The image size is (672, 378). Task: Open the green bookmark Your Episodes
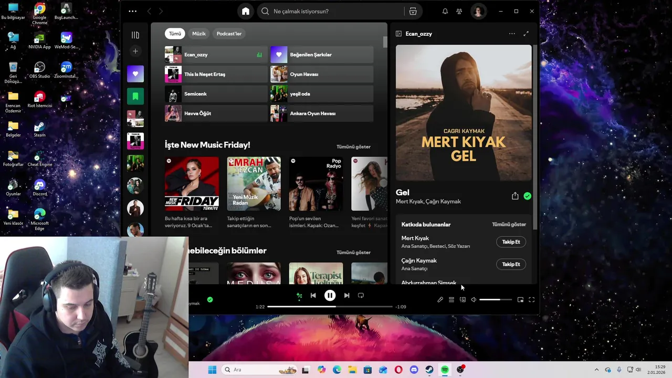(135, 96)
